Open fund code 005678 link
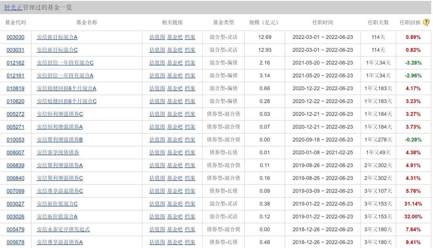The height and width of the screenshot is (248, 433). 15,242
